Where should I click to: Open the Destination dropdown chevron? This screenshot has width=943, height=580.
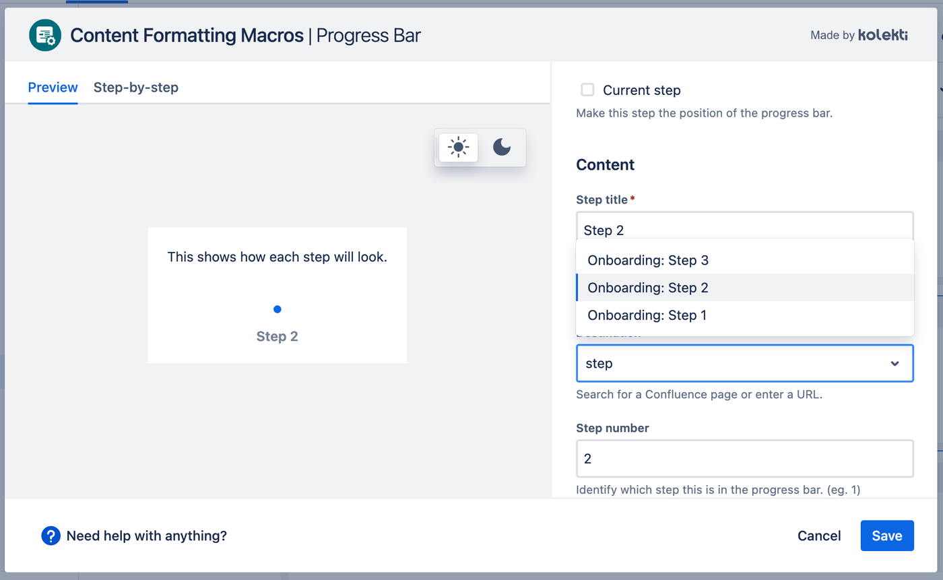click(895, 364)
